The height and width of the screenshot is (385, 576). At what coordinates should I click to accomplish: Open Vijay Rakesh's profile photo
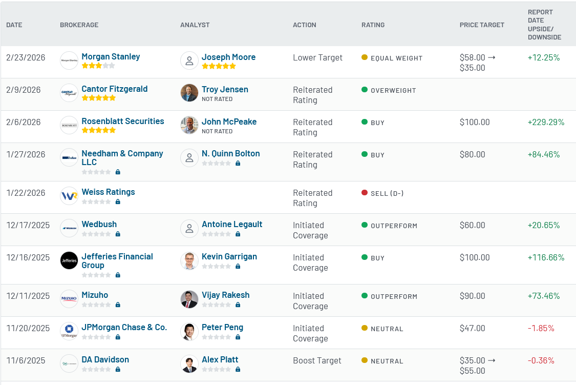click(x=189, y=299)
